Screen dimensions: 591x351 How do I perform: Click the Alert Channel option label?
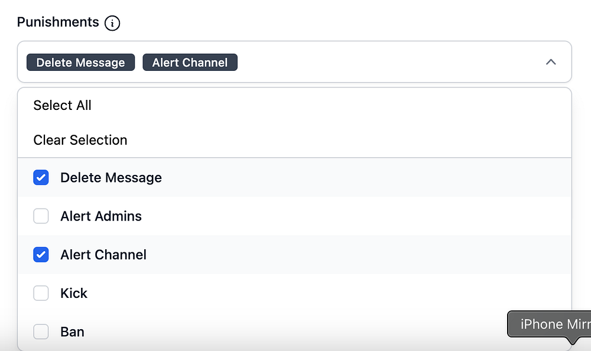[x=103, y=255]
